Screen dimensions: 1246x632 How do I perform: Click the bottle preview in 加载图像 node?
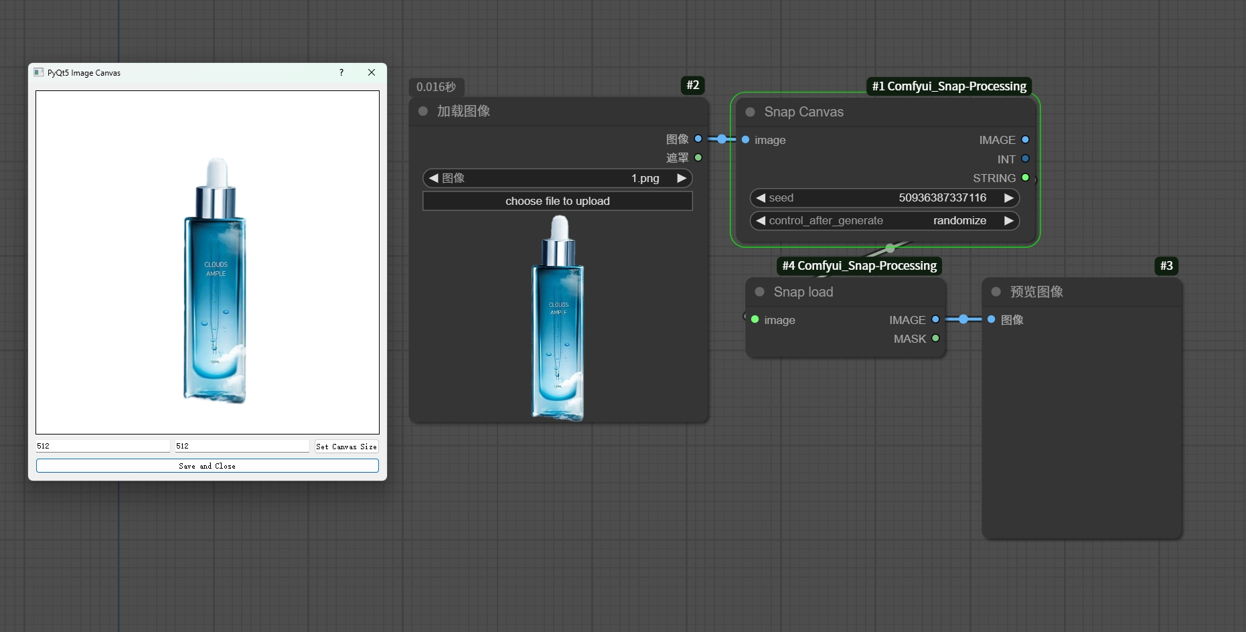point(558,318)
